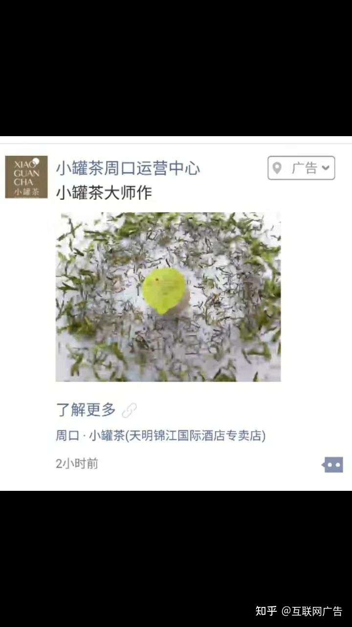Open the 周口 city location text
The height and width of the screenshot is (627, 352).
(67, 435)
